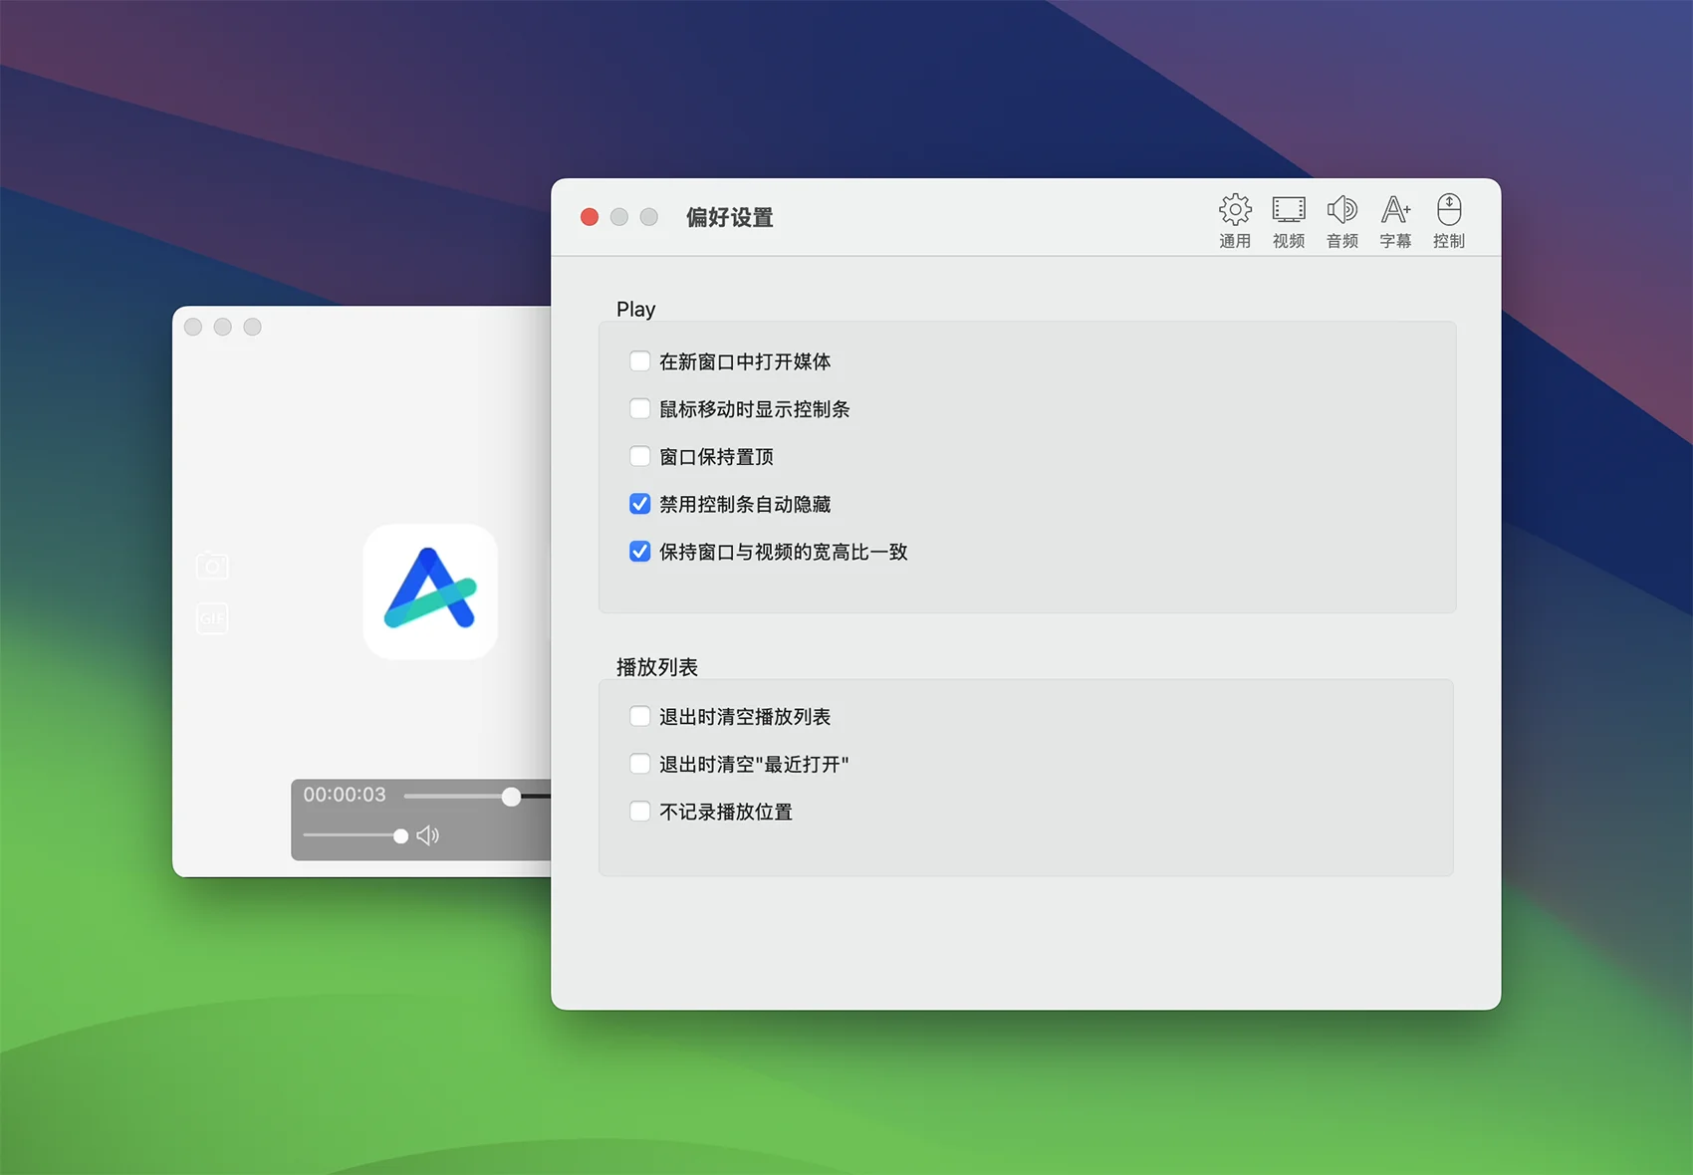Open the 视频 video preferences tab
The height and width of the screenshot is (1175, 1693).
tap(1289, 221)
